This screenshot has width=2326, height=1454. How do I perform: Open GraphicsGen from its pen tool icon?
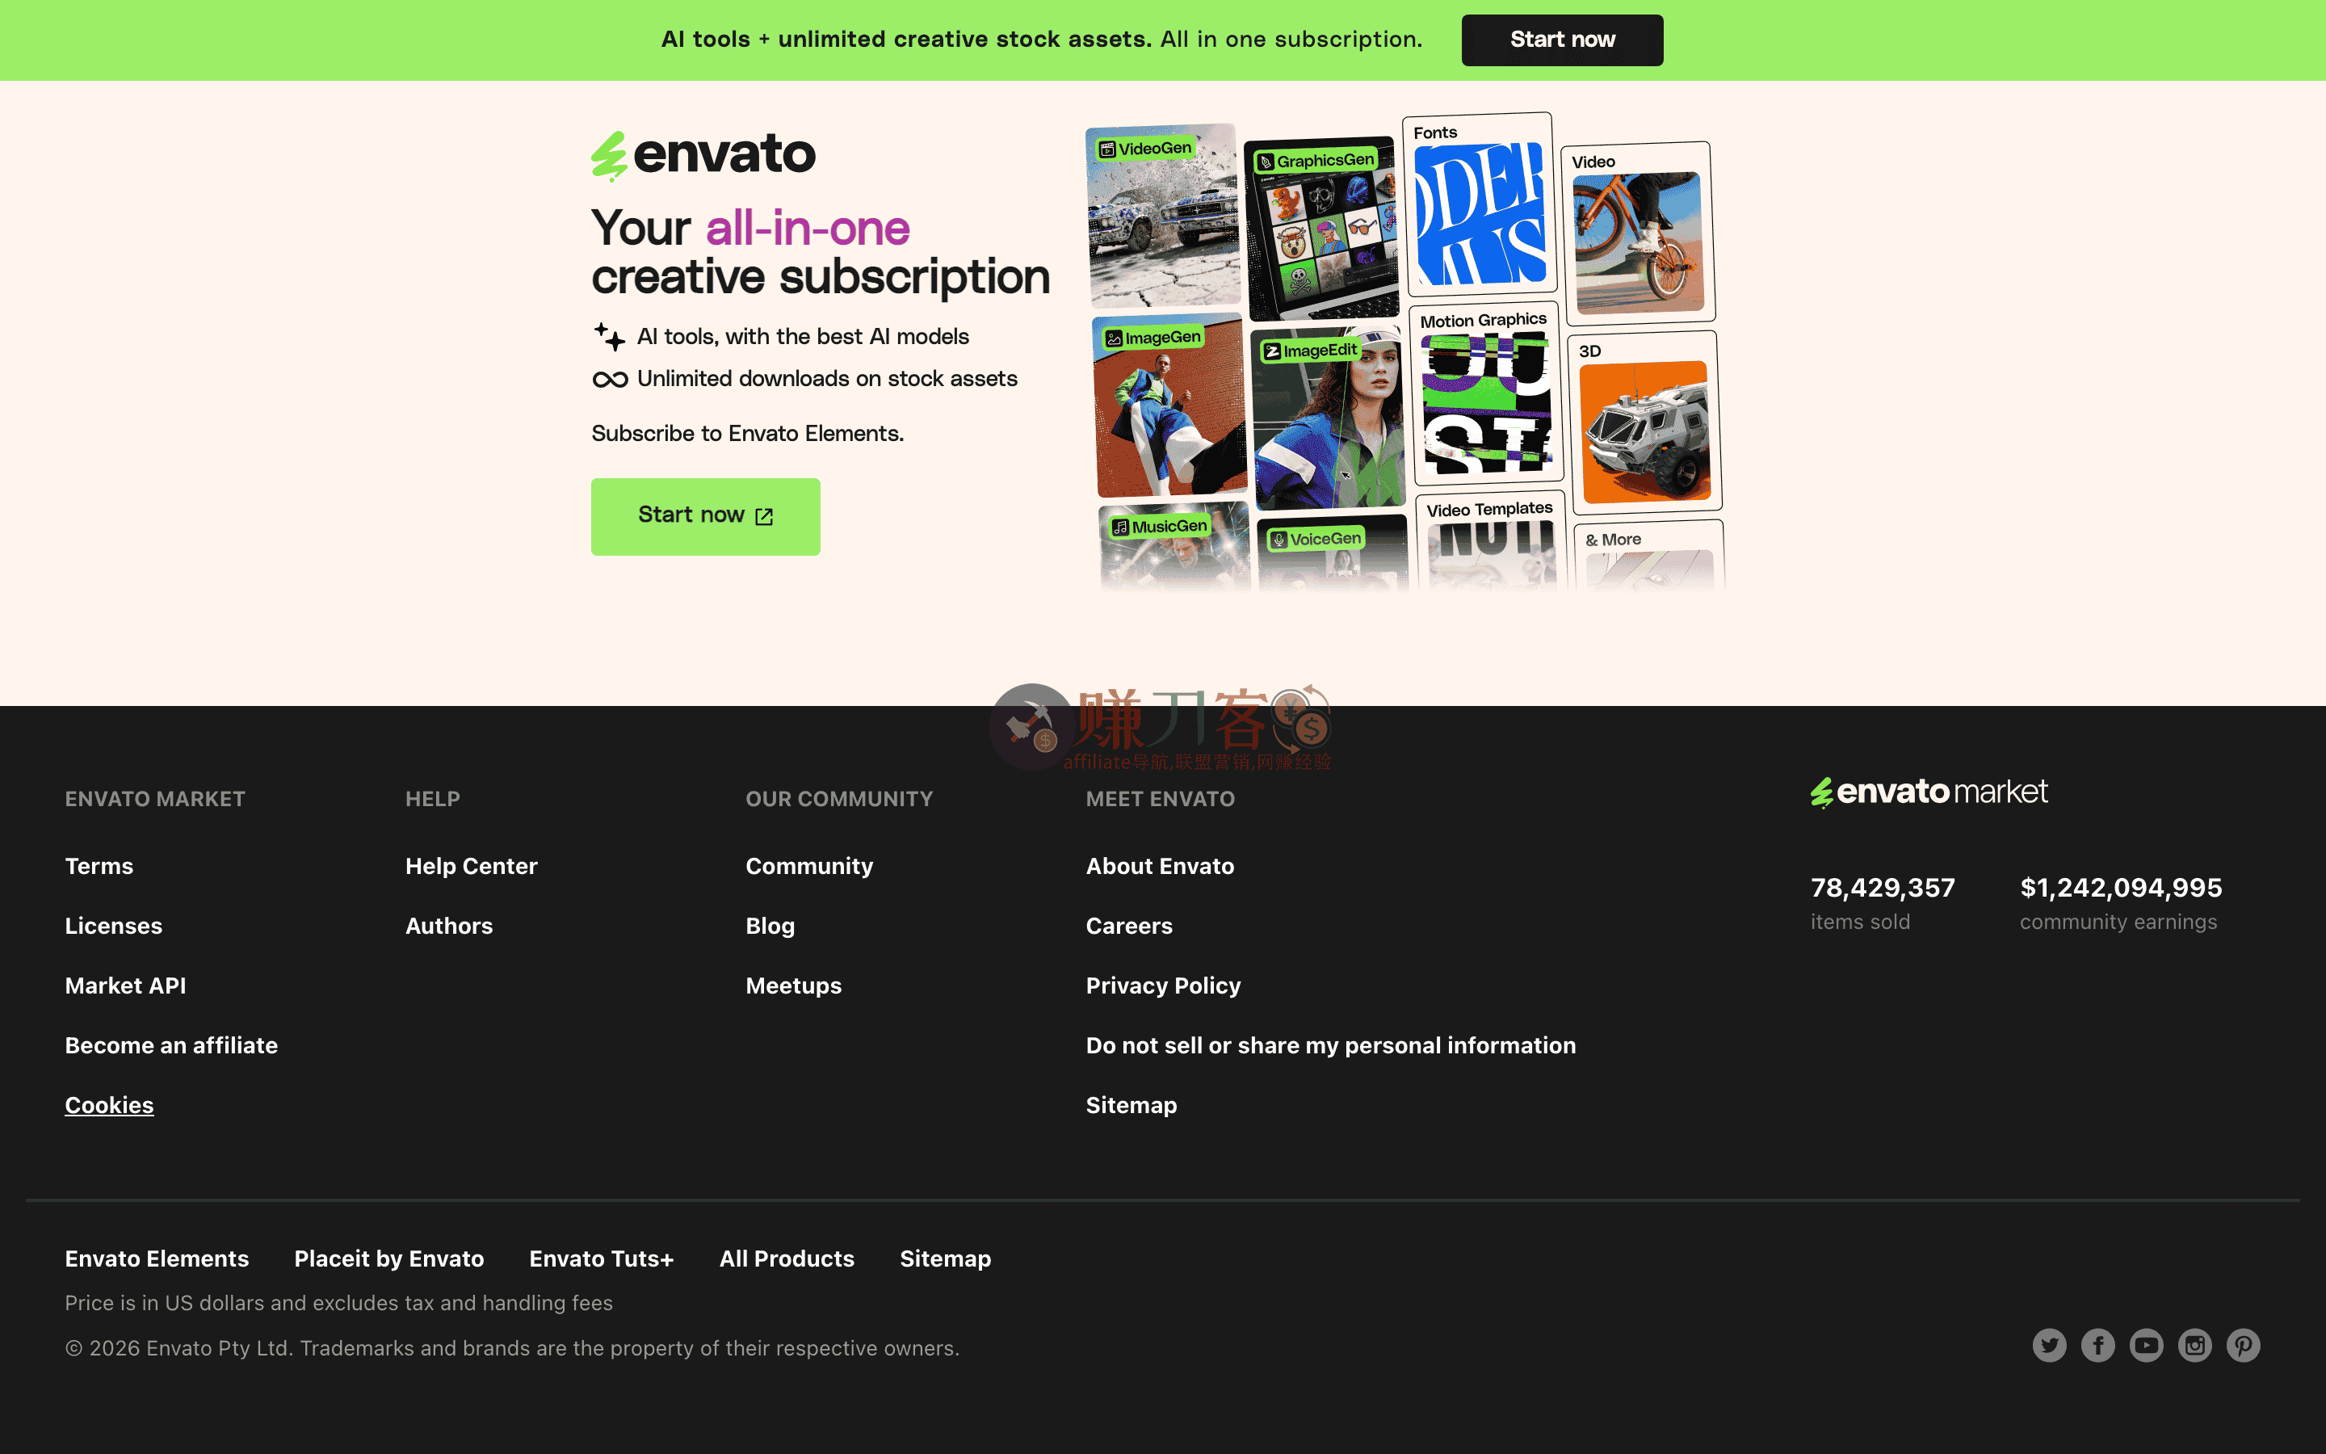coord(1266,162)
